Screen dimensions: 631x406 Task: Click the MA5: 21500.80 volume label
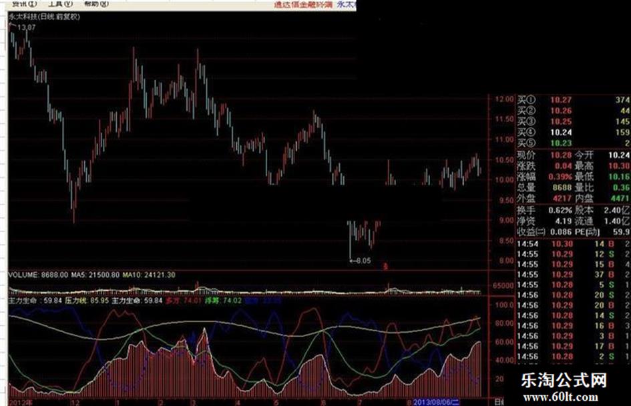coord(95,275)
